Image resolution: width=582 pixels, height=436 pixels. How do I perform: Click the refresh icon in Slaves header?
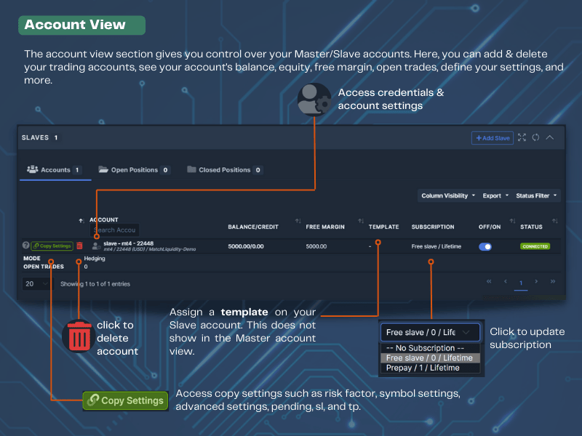coord(535,137)
